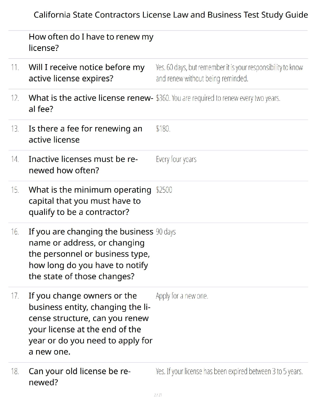Click question 11 about expiration notice
Viewport: 316px width, 409px height.
[x=86, y=73]
